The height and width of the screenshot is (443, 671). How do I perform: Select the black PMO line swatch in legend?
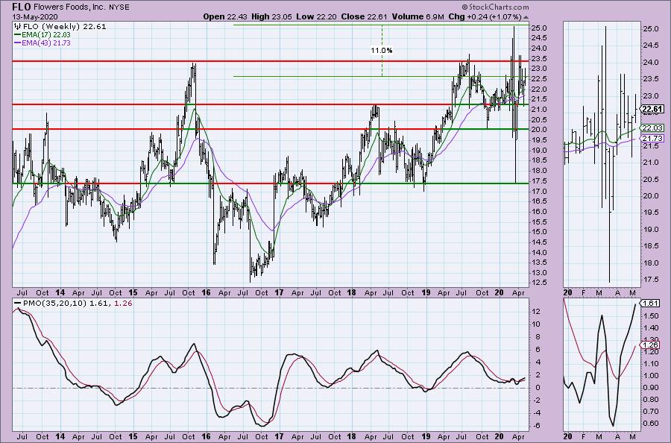tap(18, 304)
